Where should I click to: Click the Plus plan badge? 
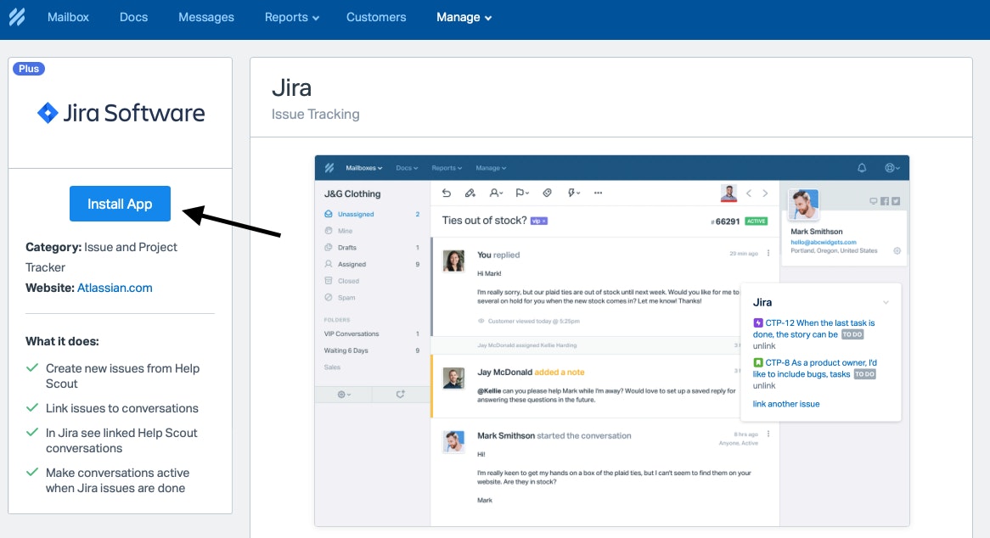(x=28, y=69)
